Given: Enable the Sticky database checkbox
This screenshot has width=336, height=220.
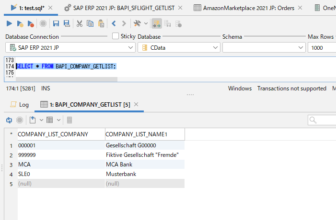Looking at the screenshot, I should (116, 36).
